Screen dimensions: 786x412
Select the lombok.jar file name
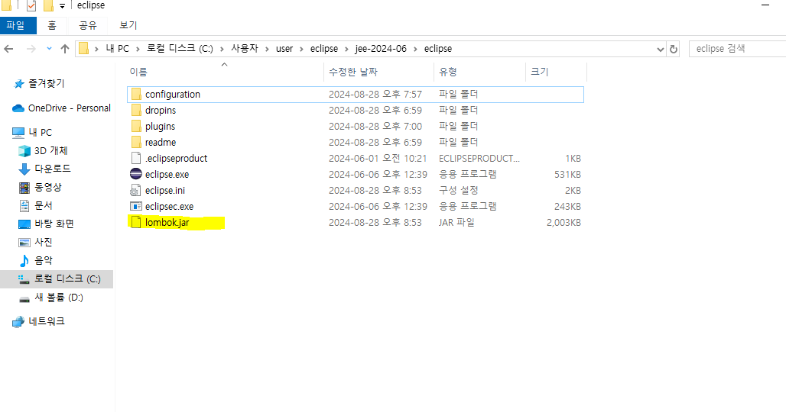click(167, 223)
